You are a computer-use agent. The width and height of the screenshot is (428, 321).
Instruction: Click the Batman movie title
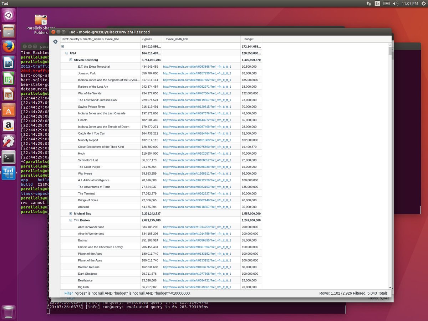click(x=83, y=240)
